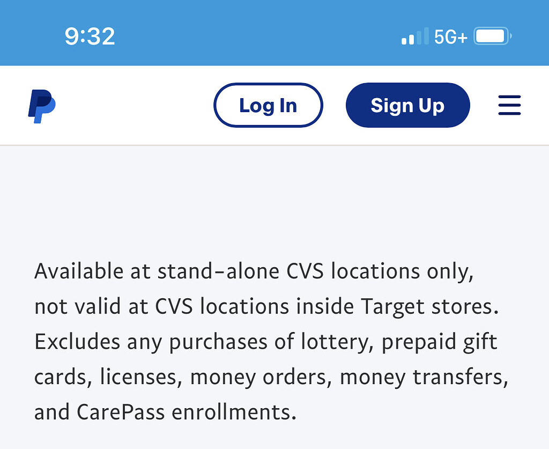
Task: Click the word "lottery" in the text
Action: pyautogui.click(x=335, y=342)
